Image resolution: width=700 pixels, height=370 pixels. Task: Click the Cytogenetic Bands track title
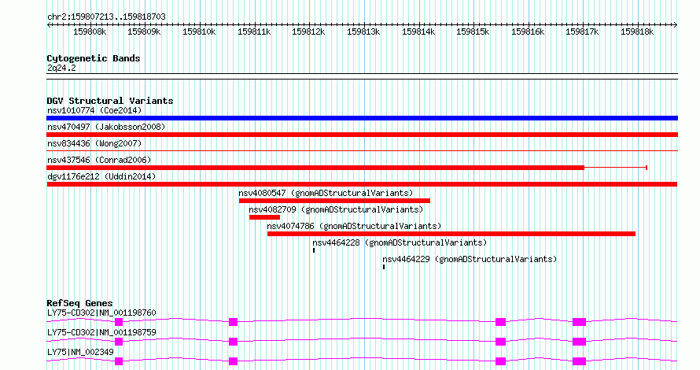coord(94,58)
